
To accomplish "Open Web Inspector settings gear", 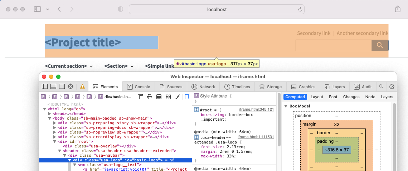I will tap(392, 87).
